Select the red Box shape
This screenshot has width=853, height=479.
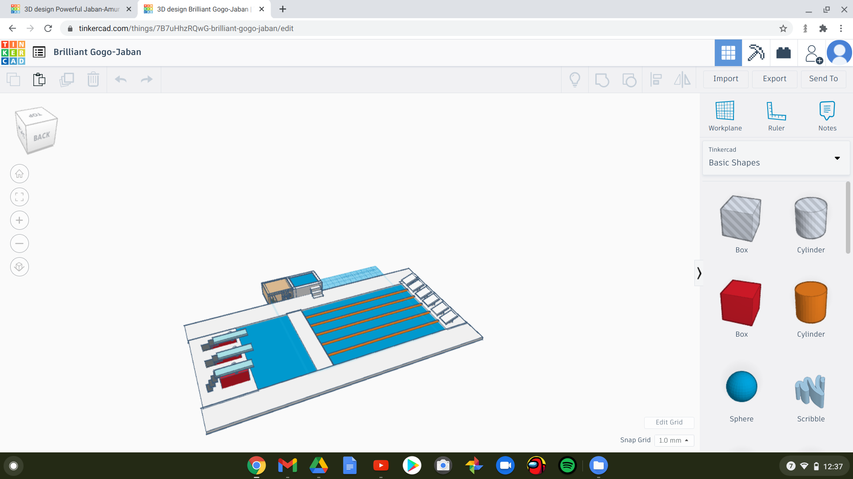[741, 303]
